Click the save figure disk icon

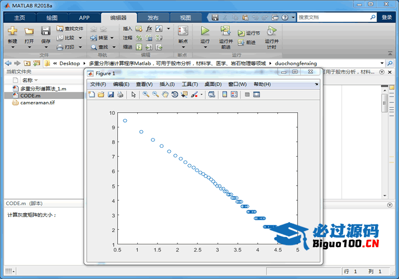point(110,95)
